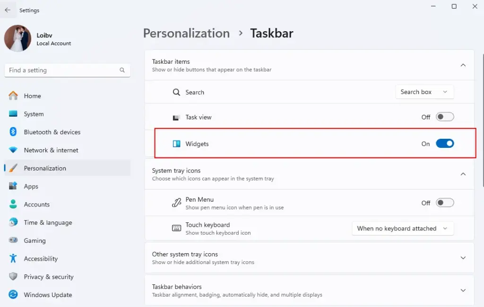Enable the Pen Menu toggle
The height and width of the screenshot is (307, 484).
(x=445, y=203)
